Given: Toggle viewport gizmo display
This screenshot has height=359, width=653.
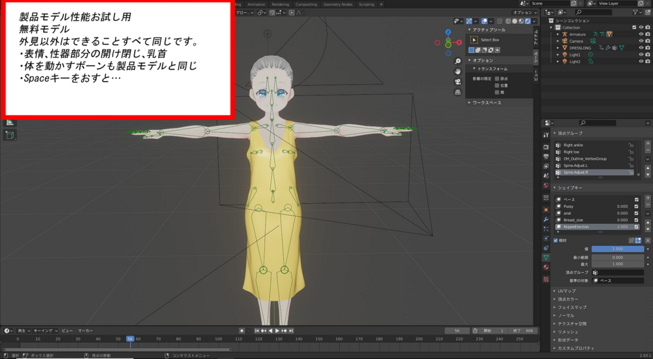Looking at the screenshot, I should (x=469, y=21).
